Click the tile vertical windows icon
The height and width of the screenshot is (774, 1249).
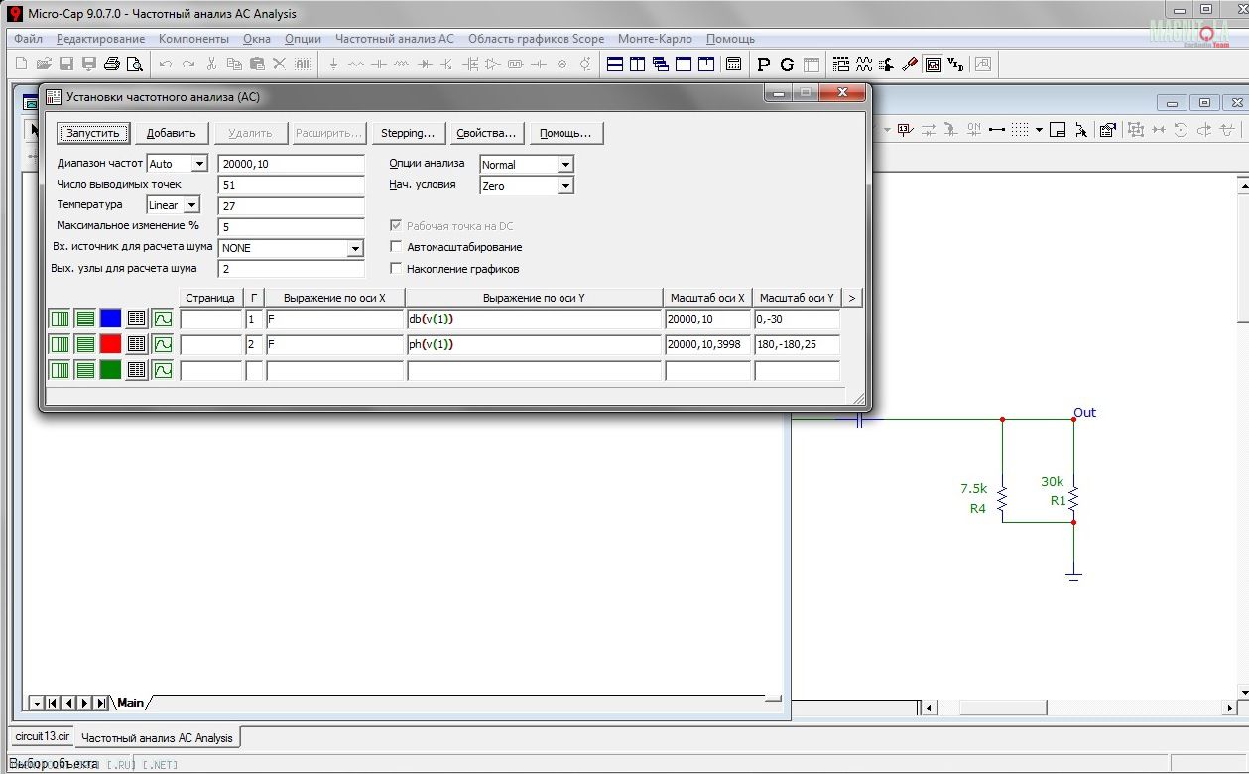click(638, 64)
